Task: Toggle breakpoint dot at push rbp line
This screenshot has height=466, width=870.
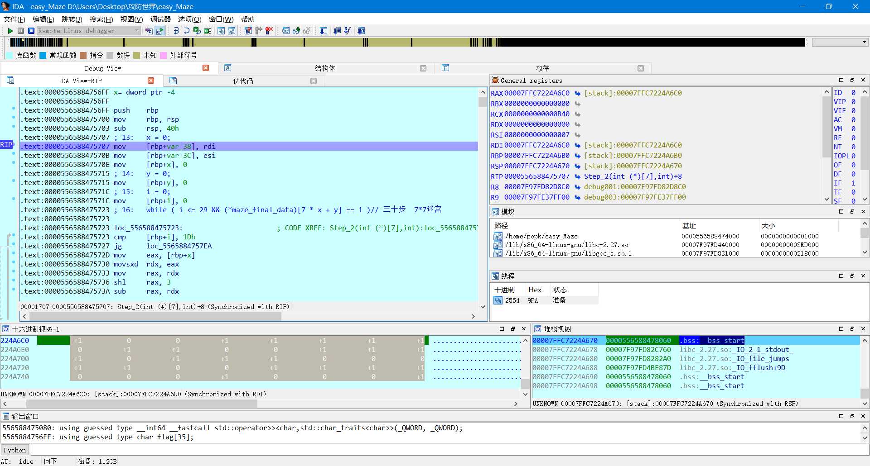Action: 14,109
